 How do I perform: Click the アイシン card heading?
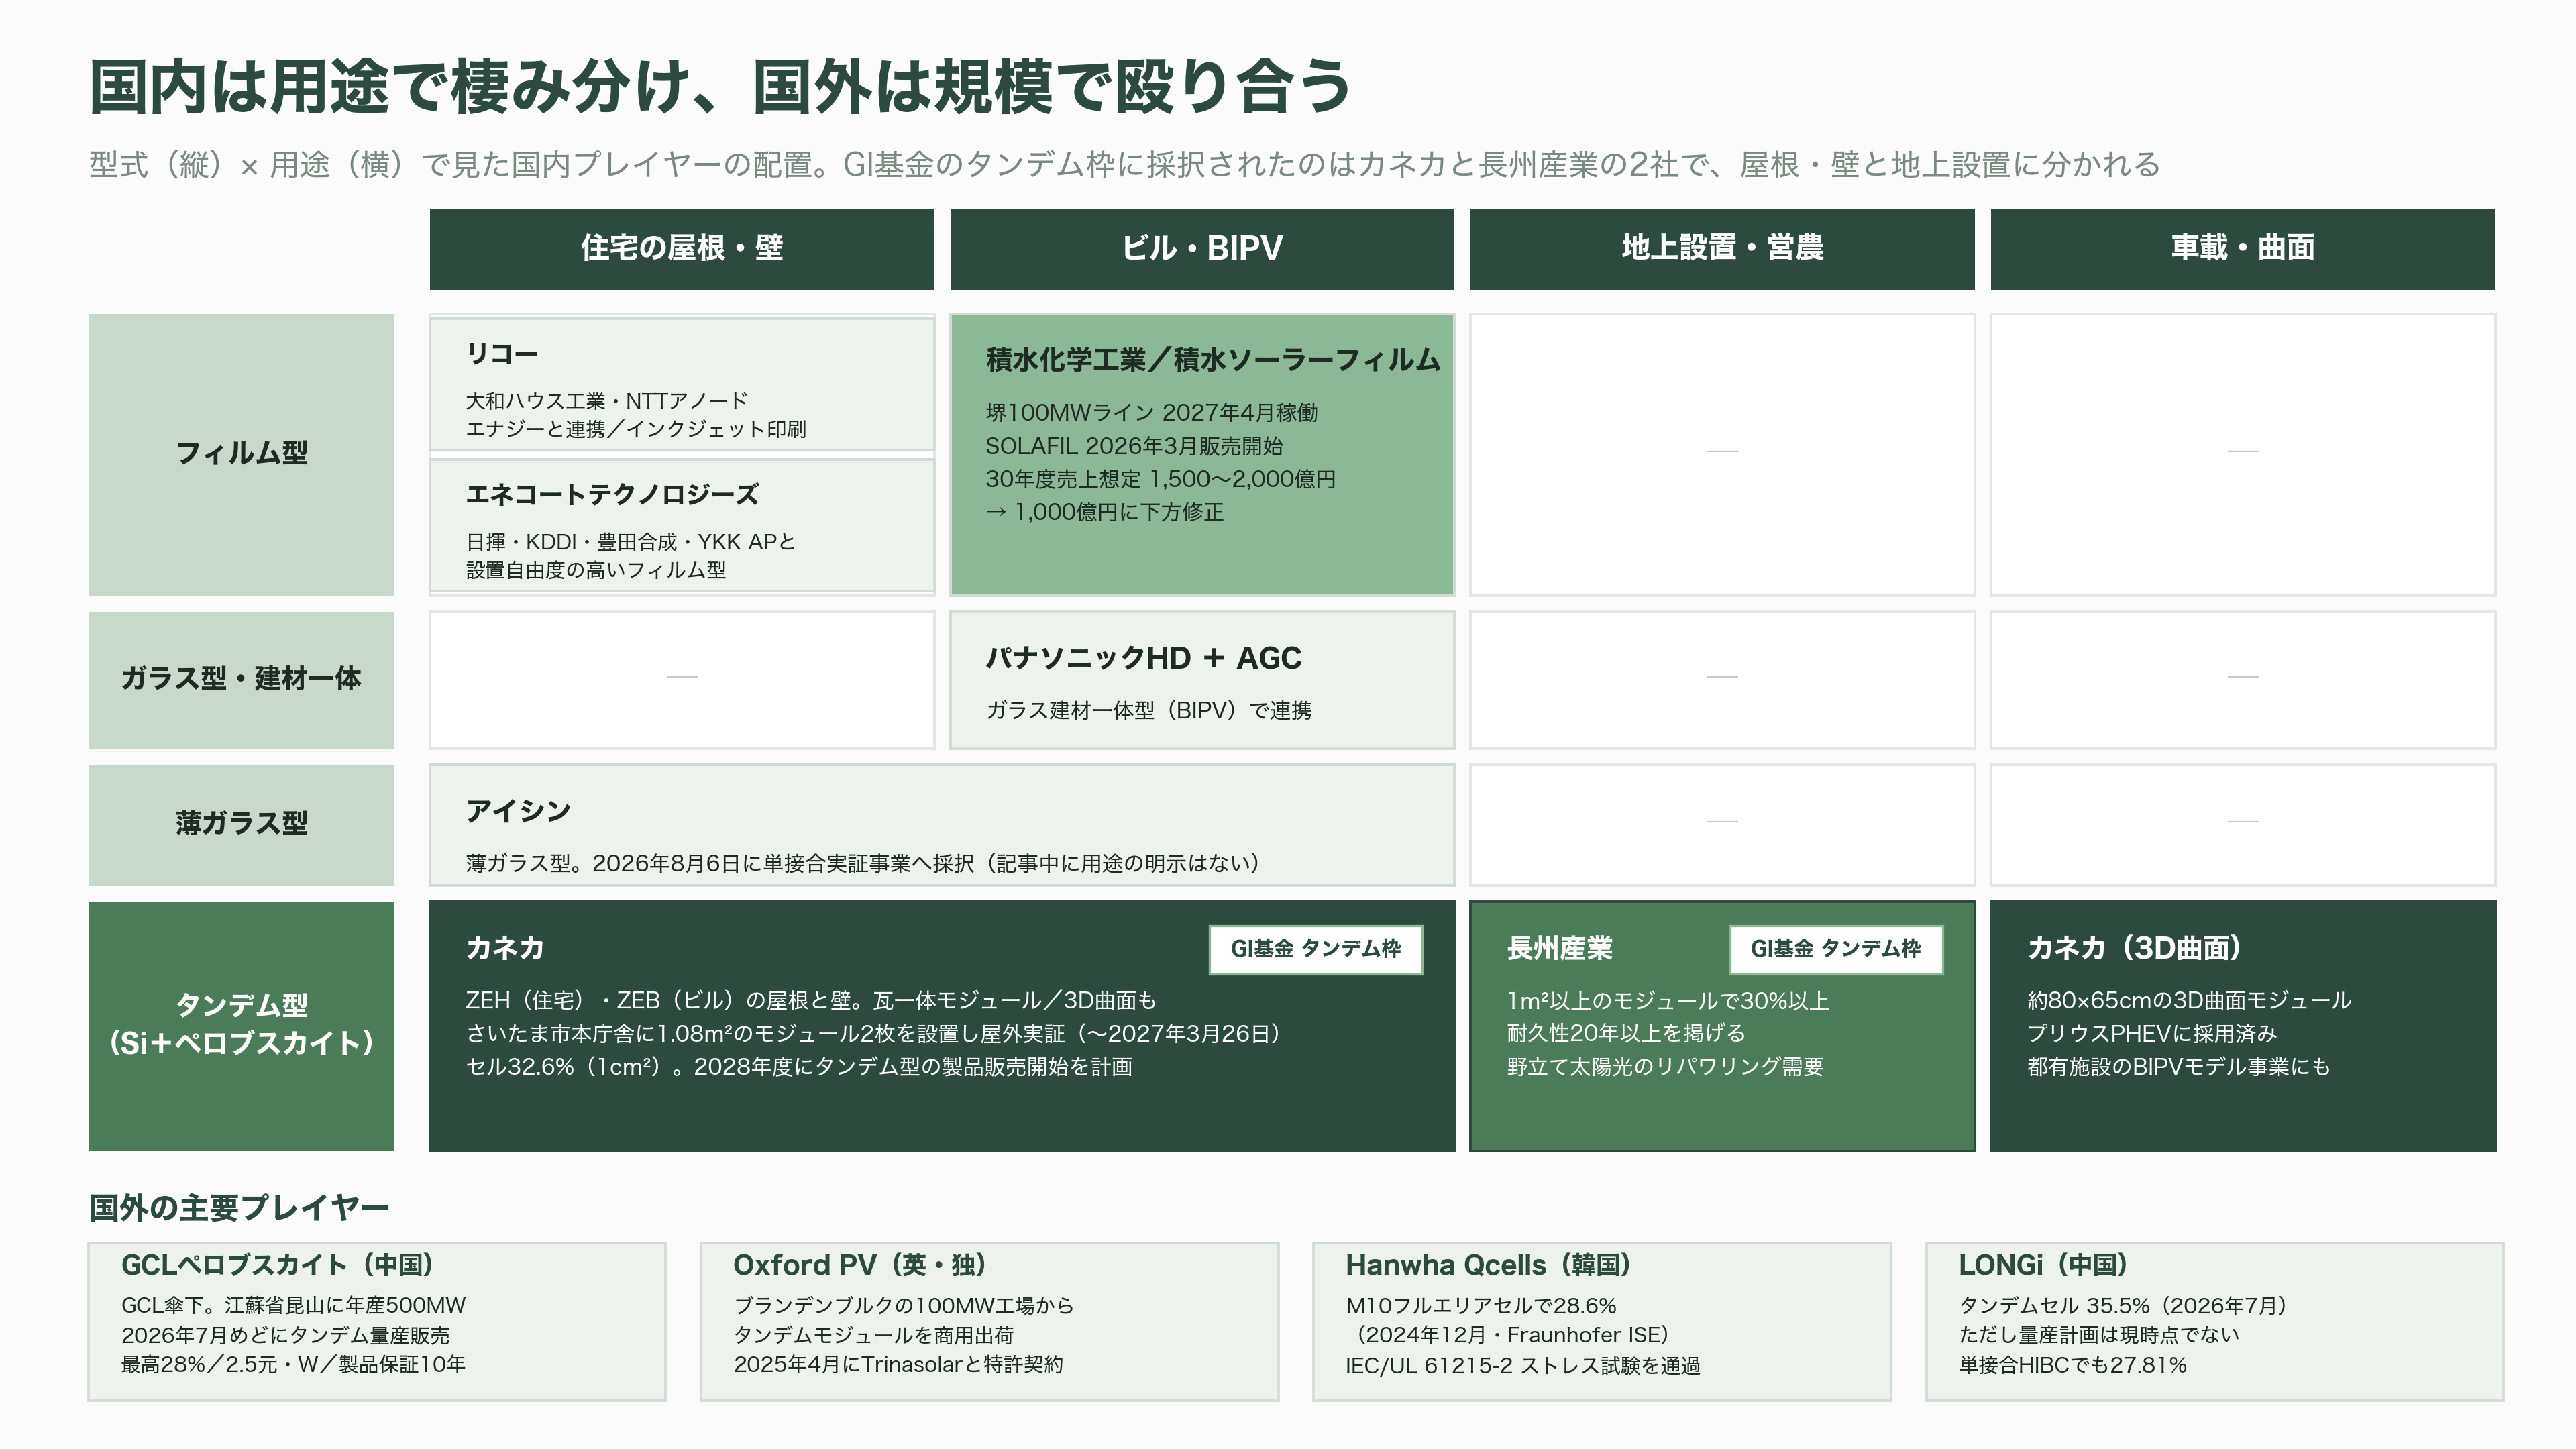(518, 811)
